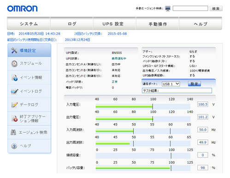Select 環境設定 in the sidebar
The image size is (230, 178).
pos(29,50)
